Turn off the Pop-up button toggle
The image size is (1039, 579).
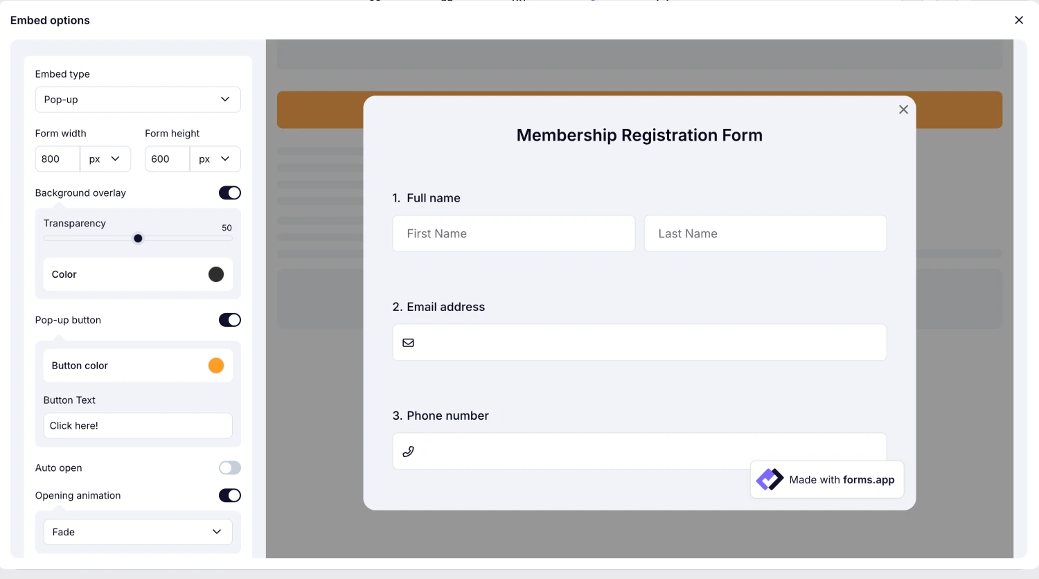point(229,319)
